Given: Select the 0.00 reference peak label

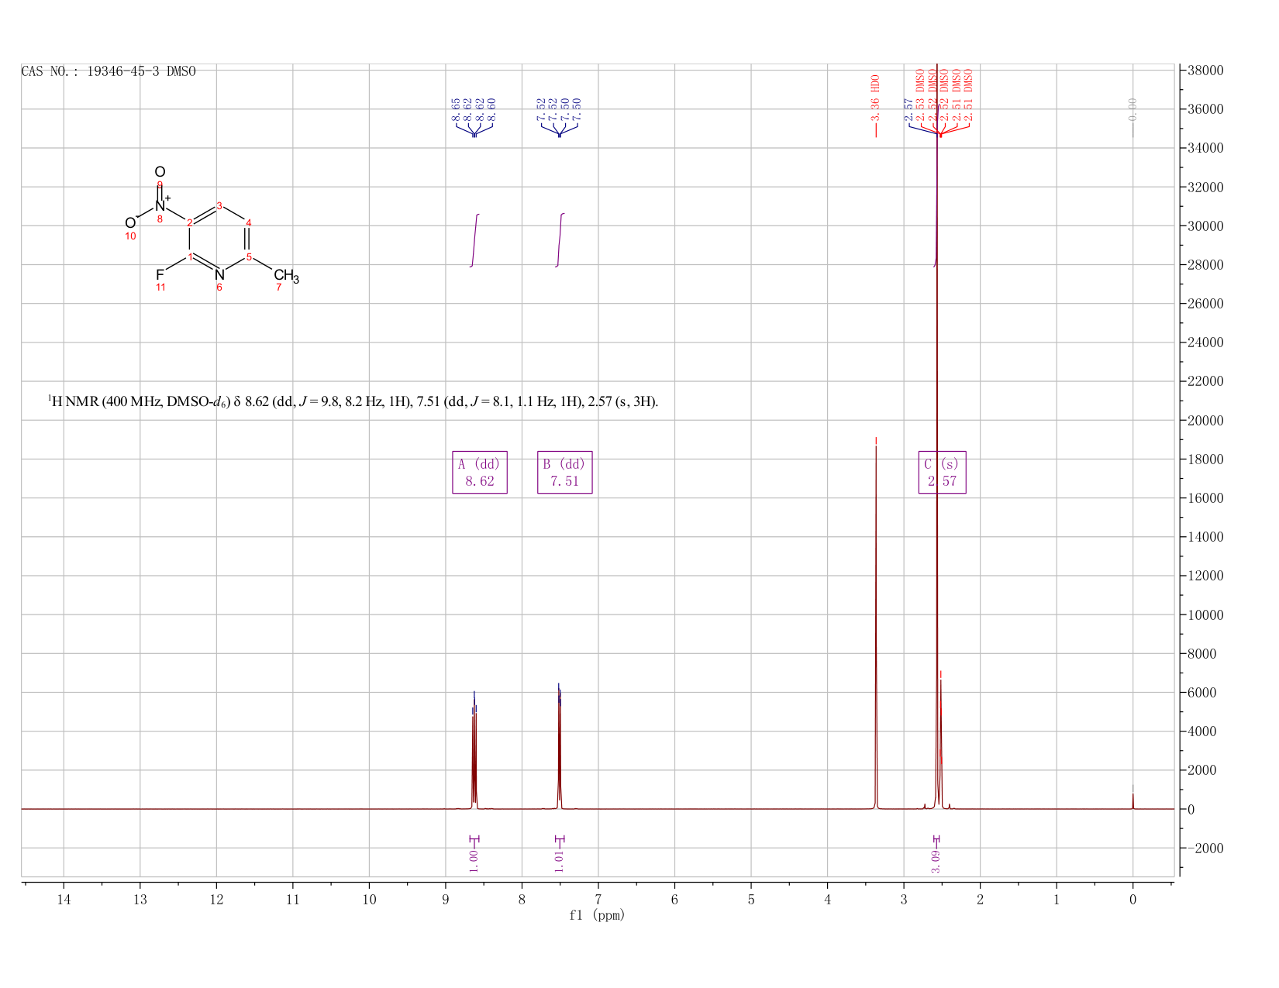Looking at the screenshot, I should tap(1132, 109).
